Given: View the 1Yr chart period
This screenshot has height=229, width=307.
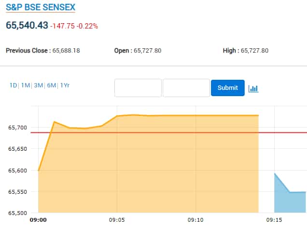Looking at the screenshot, I should (65, 86).
